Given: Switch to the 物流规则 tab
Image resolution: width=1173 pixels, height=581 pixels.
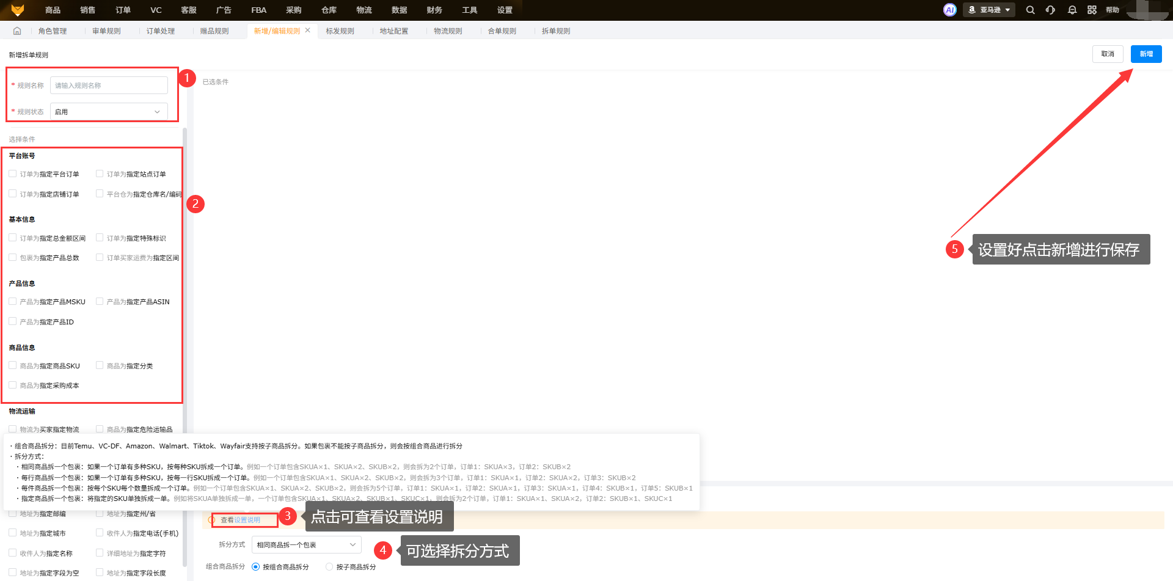Looking at the screenshot, I should click(x=448, y=31).
